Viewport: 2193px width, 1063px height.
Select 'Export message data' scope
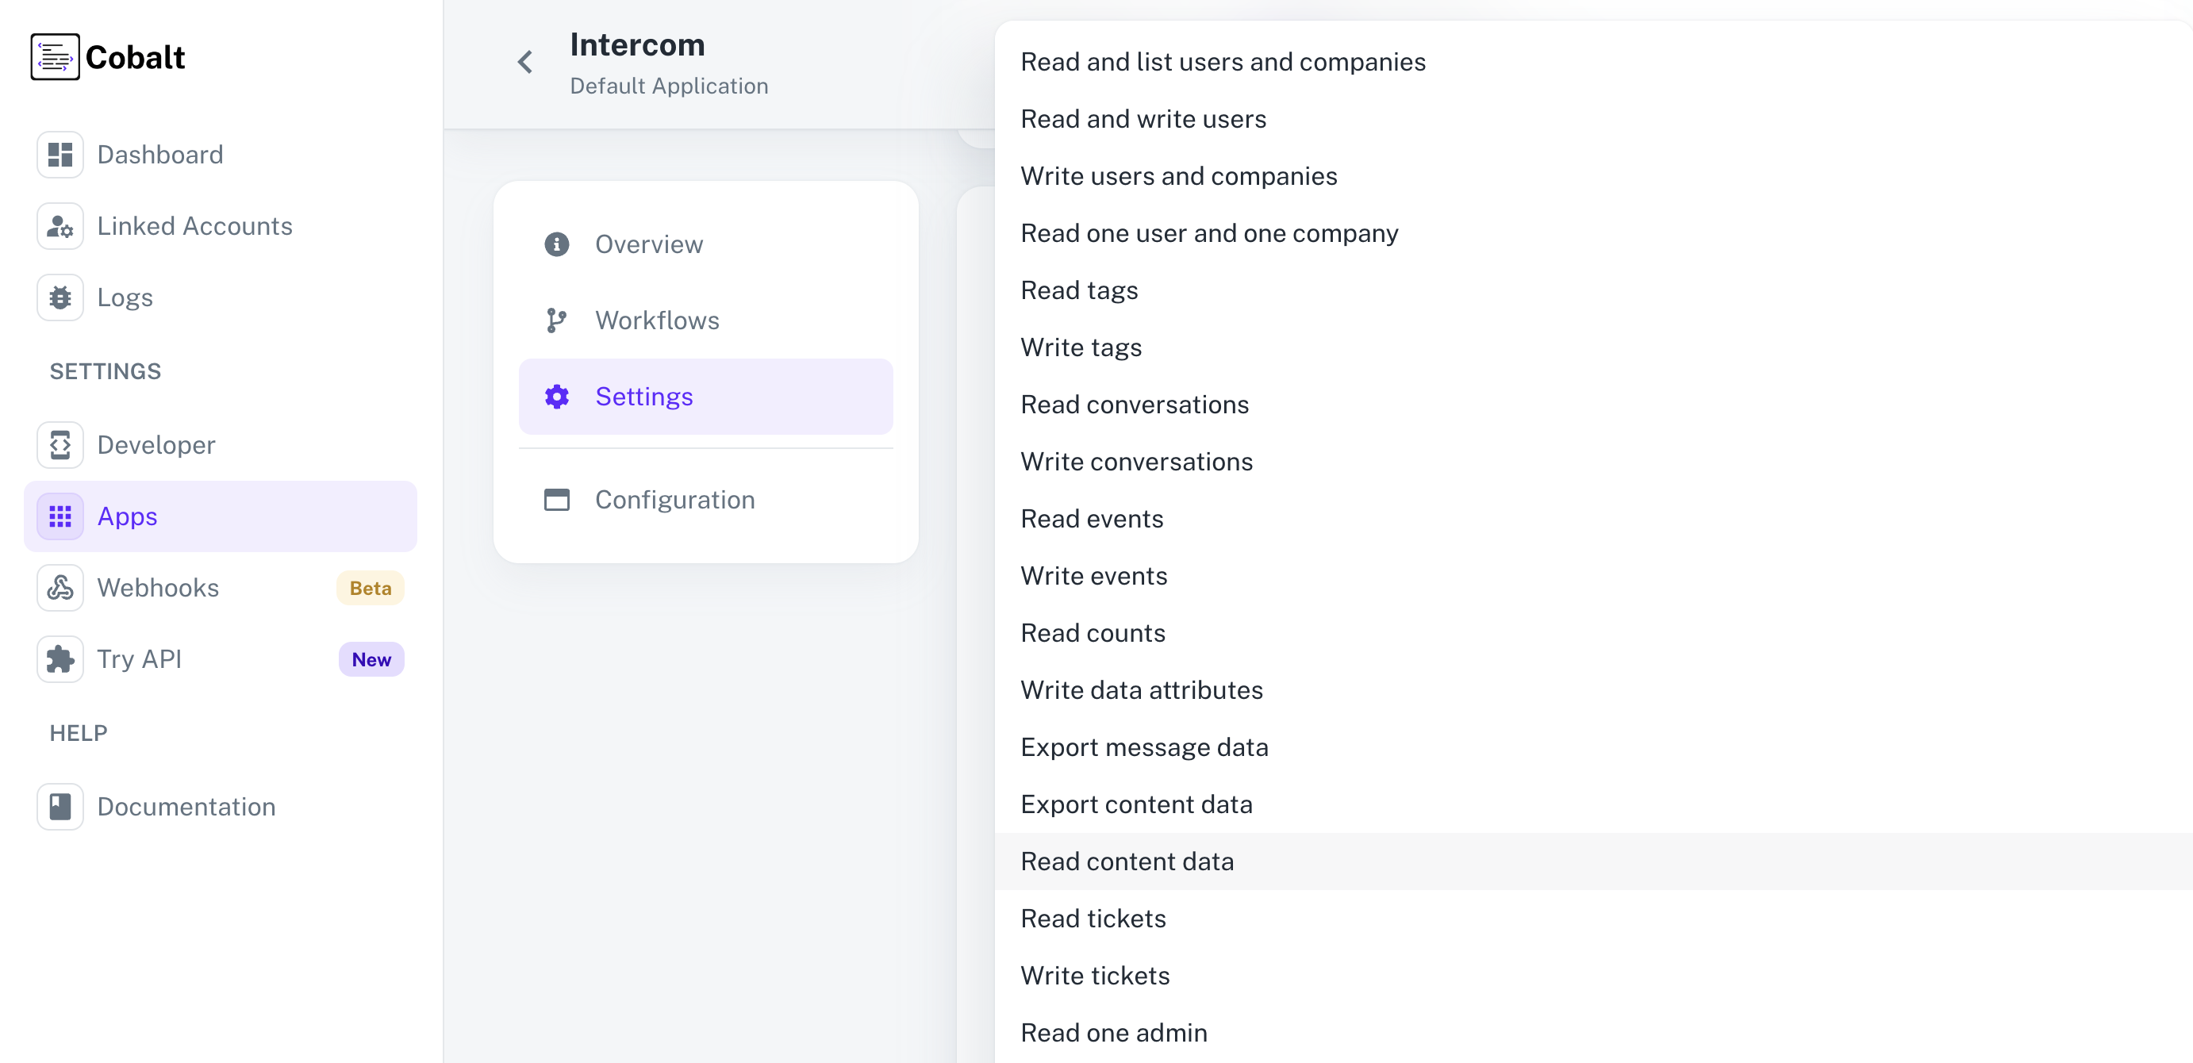click(x=1144, y=747)
